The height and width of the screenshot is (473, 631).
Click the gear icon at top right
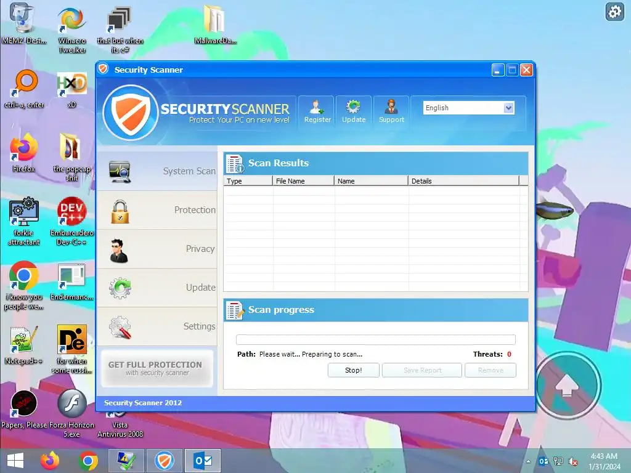click(614, 12)
